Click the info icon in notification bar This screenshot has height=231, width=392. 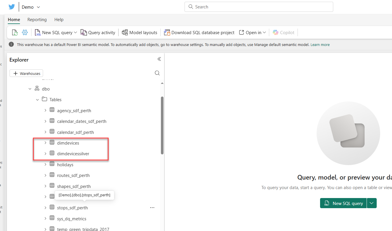(x=11, y=45)
